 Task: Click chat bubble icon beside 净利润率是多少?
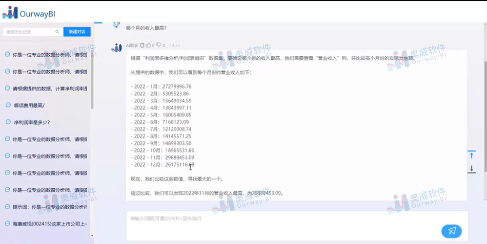[8, 122]
